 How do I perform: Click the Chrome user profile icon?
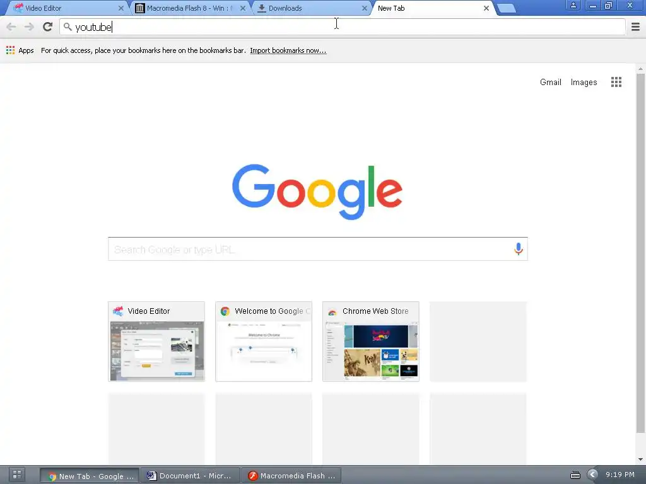point(573,5)
